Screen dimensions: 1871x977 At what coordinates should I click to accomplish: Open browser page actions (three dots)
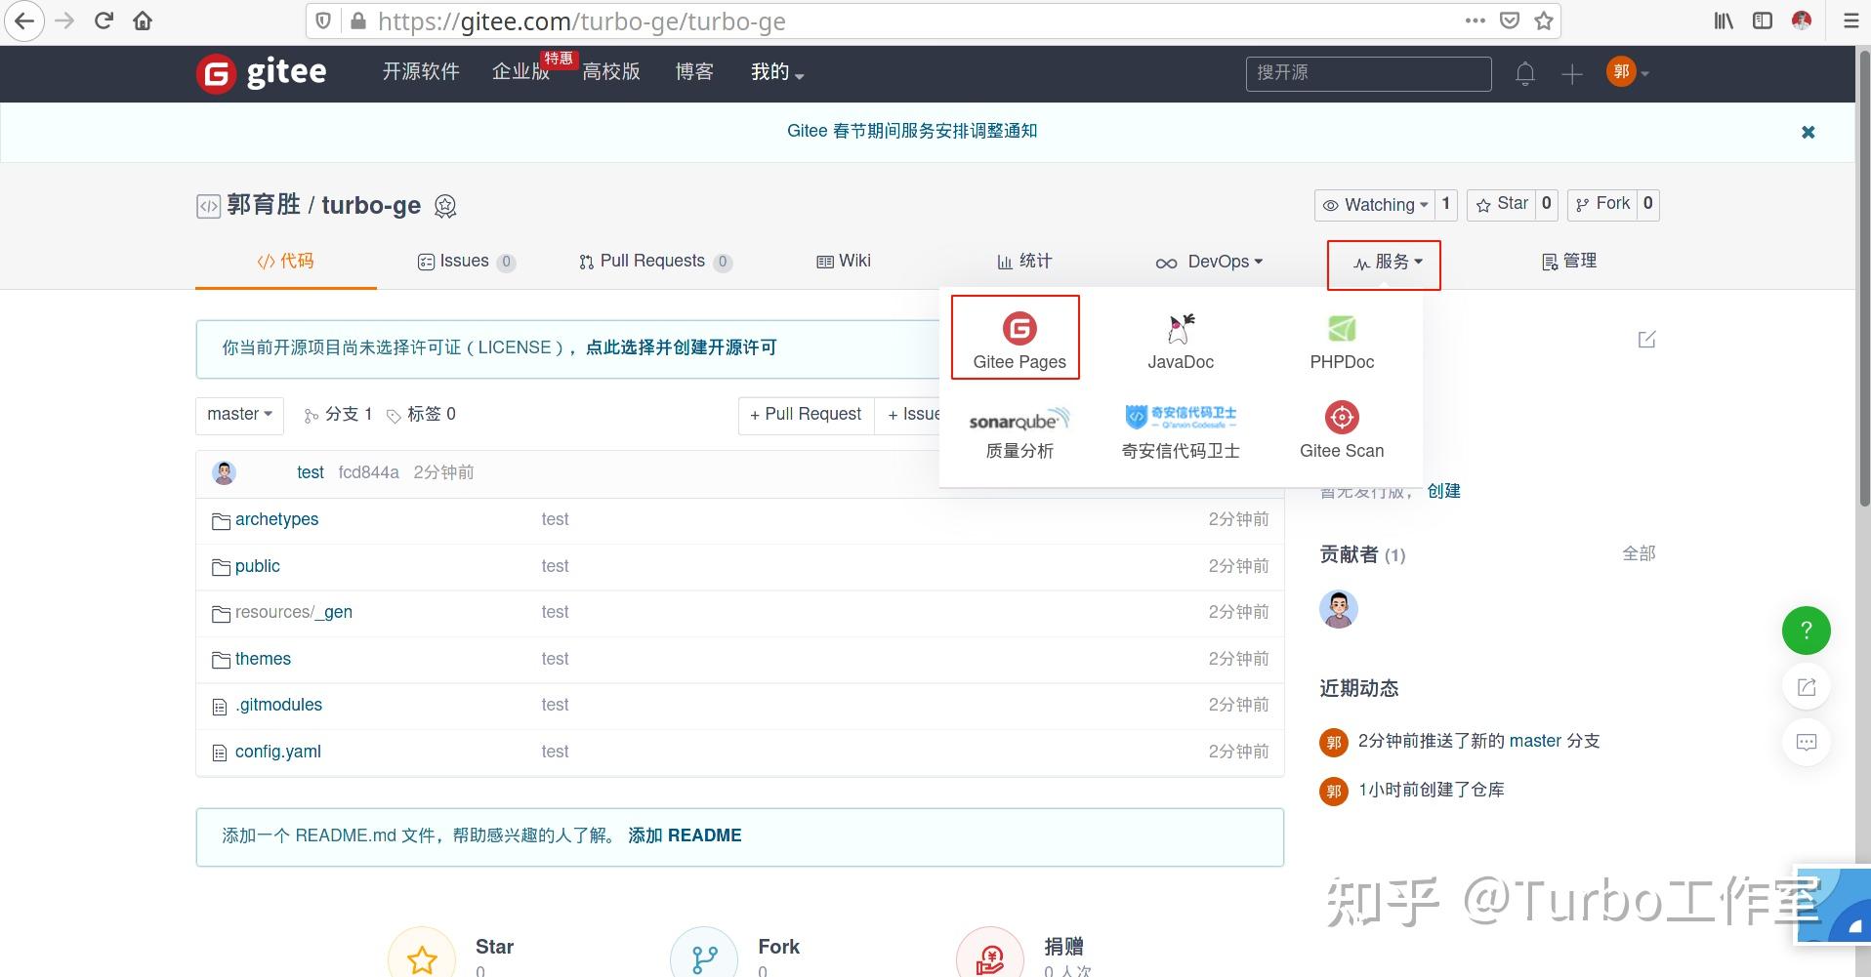pos(1475,20)
